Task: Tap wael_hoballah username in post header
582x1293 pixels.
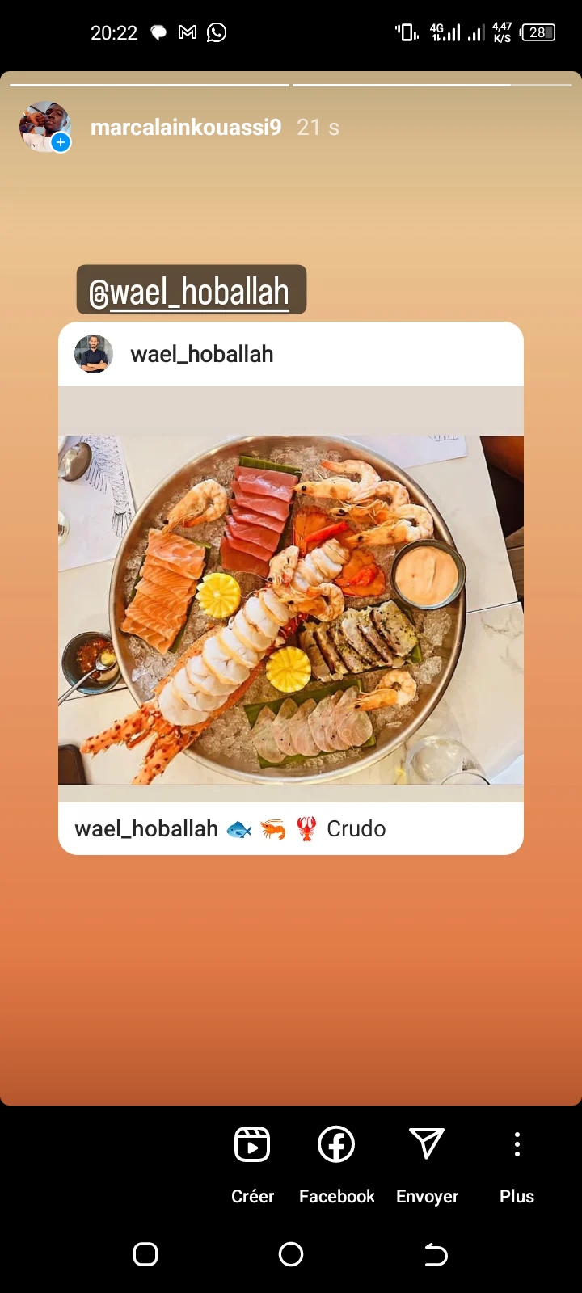Action: (202, 354)
